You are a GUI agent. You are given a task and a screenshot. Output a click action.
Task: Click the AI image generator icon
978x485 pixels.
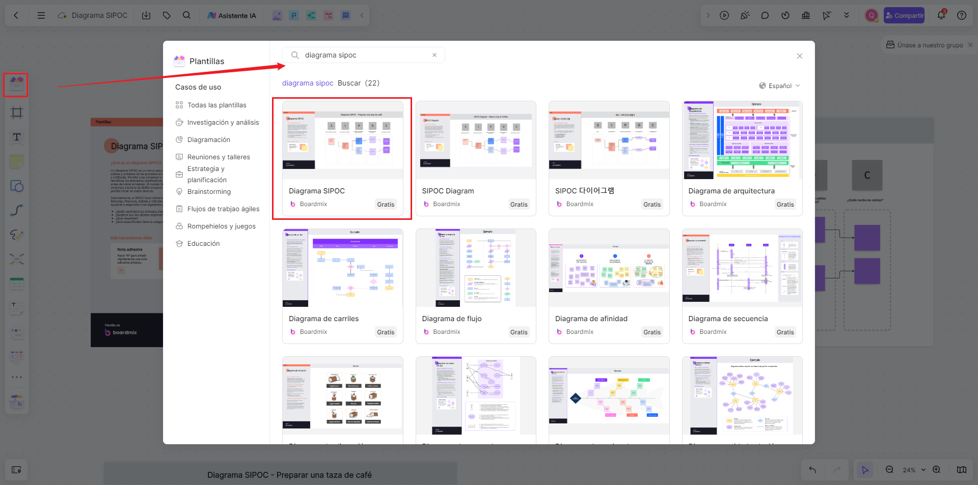tap(277, 15)
